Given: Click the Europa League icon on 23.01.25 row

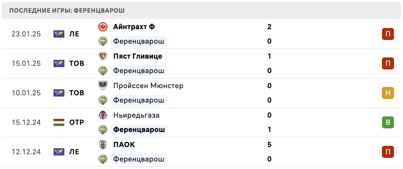Looking at the screenshot, I should tap(59, 34).
